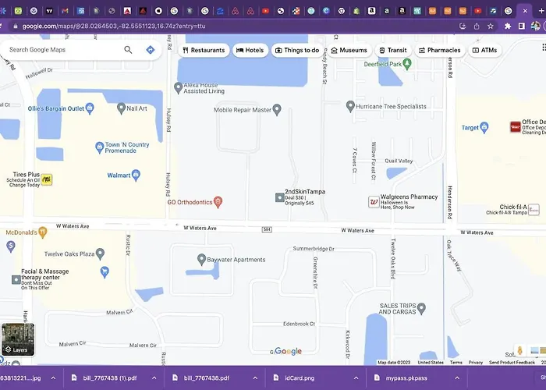The height and width of the screenshot is (390, 546).
Task: Open a new browser tab
Action: 541,11
